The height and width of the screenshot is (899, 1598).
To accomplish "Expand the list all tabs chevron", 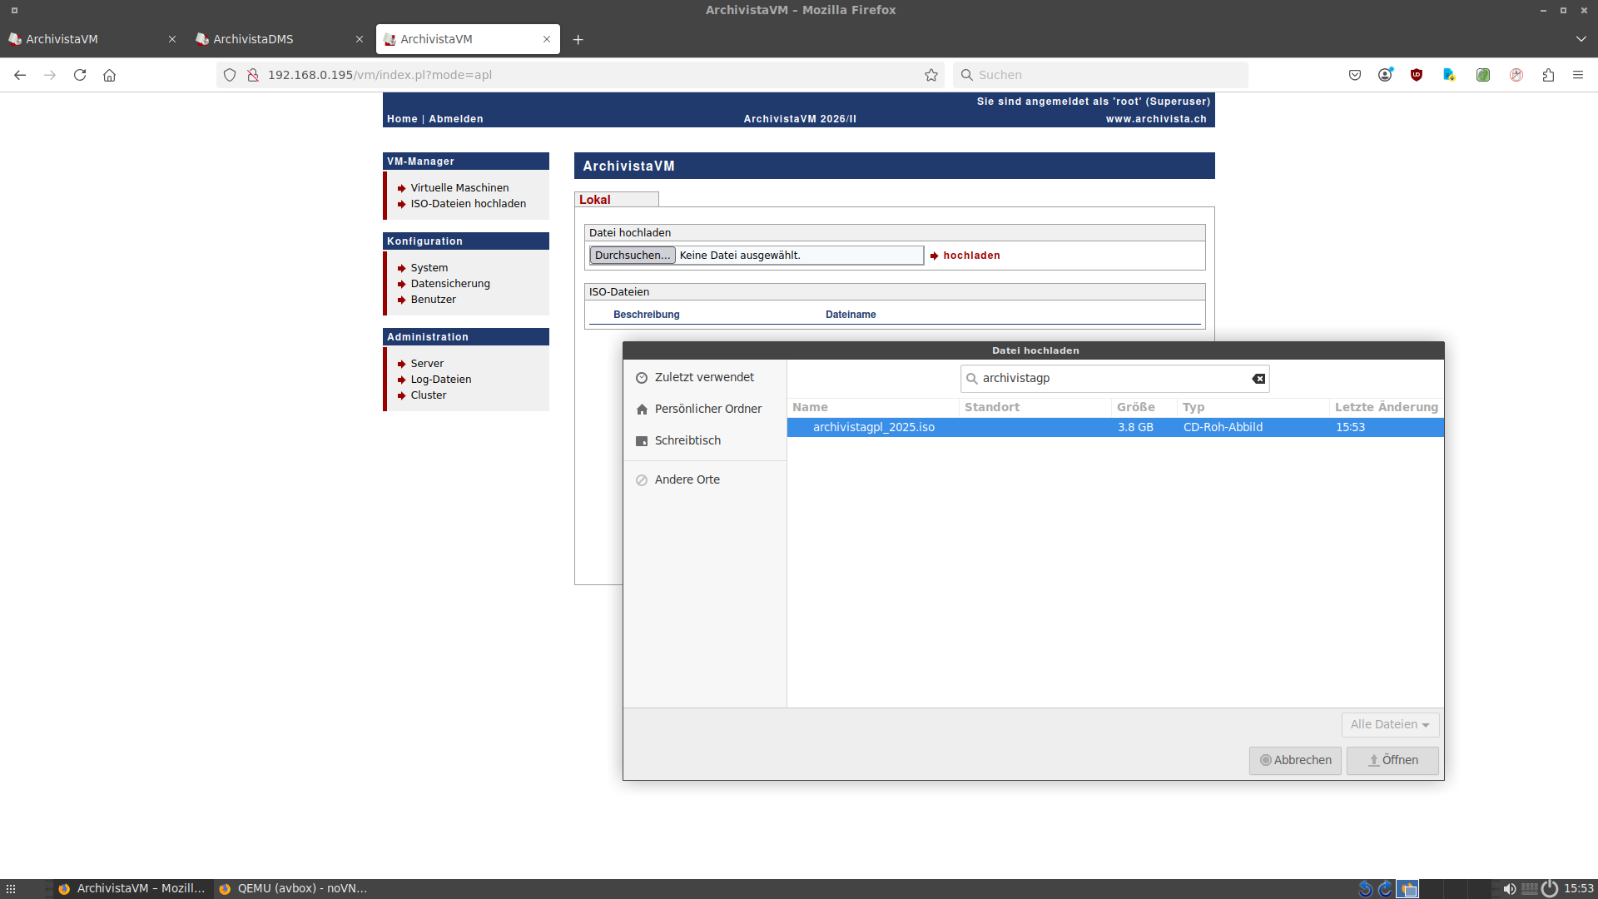I will (1581, 39).
